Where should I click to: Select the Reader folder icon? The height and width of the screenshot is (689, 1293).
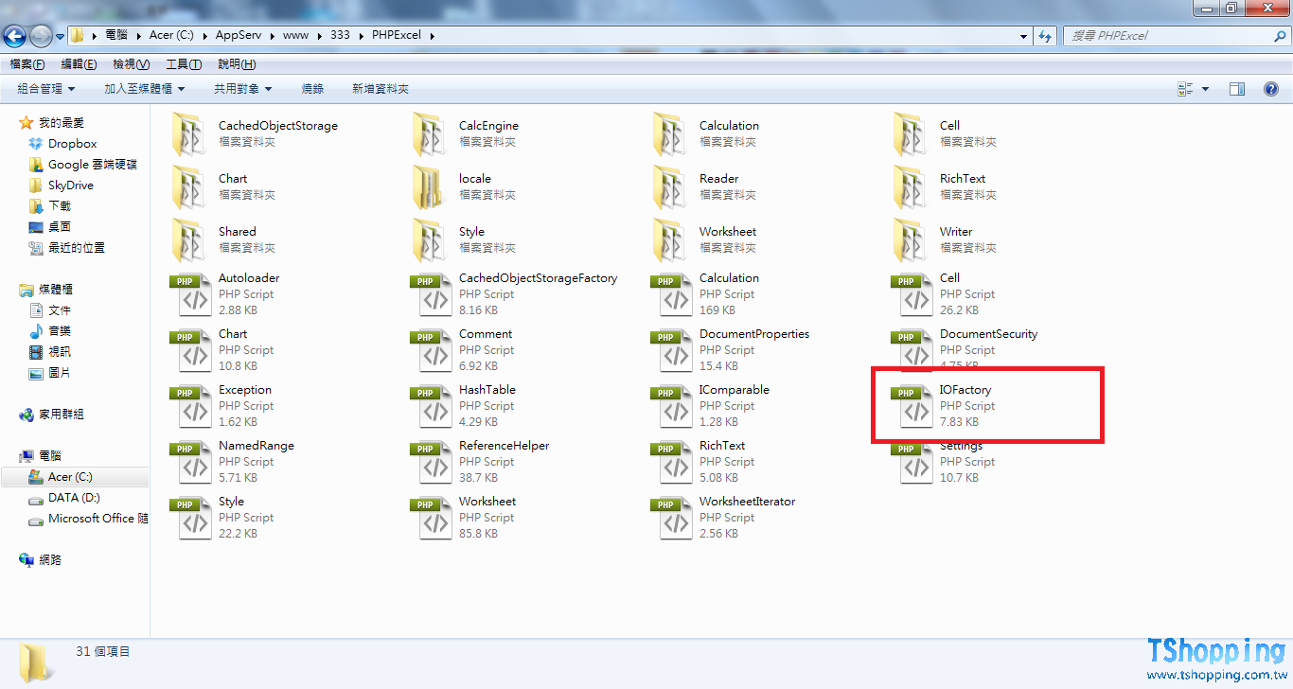670,187
